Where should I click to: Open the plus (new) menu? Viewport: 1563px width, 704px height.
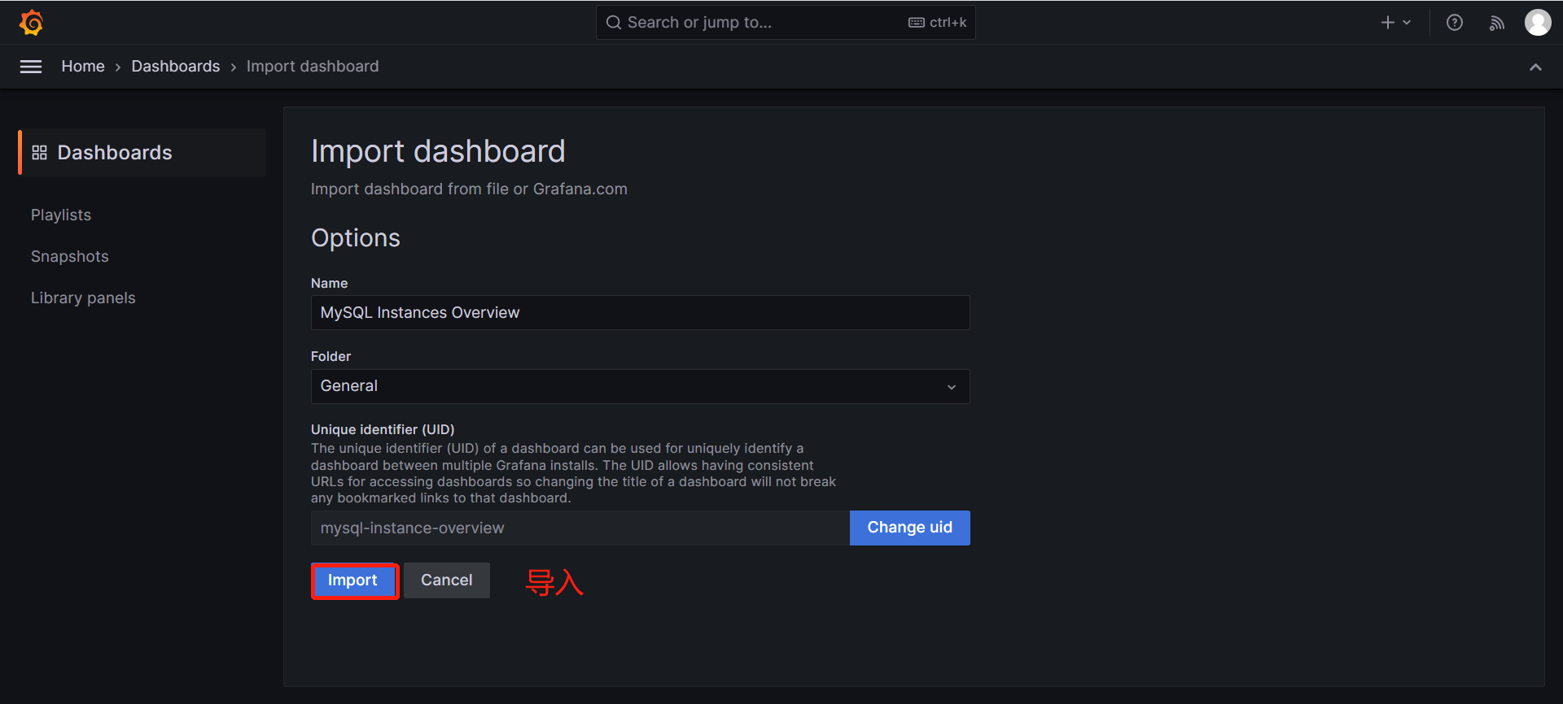[x=1395, y=23]
